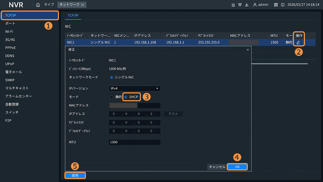
Task: Open the DDNS menu item in sidebar
Action: pyautogui.click(x=10, y=56)
